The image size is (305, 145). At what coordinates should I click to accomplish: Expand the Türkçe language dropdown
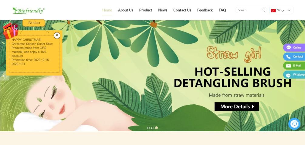point(281,10)
